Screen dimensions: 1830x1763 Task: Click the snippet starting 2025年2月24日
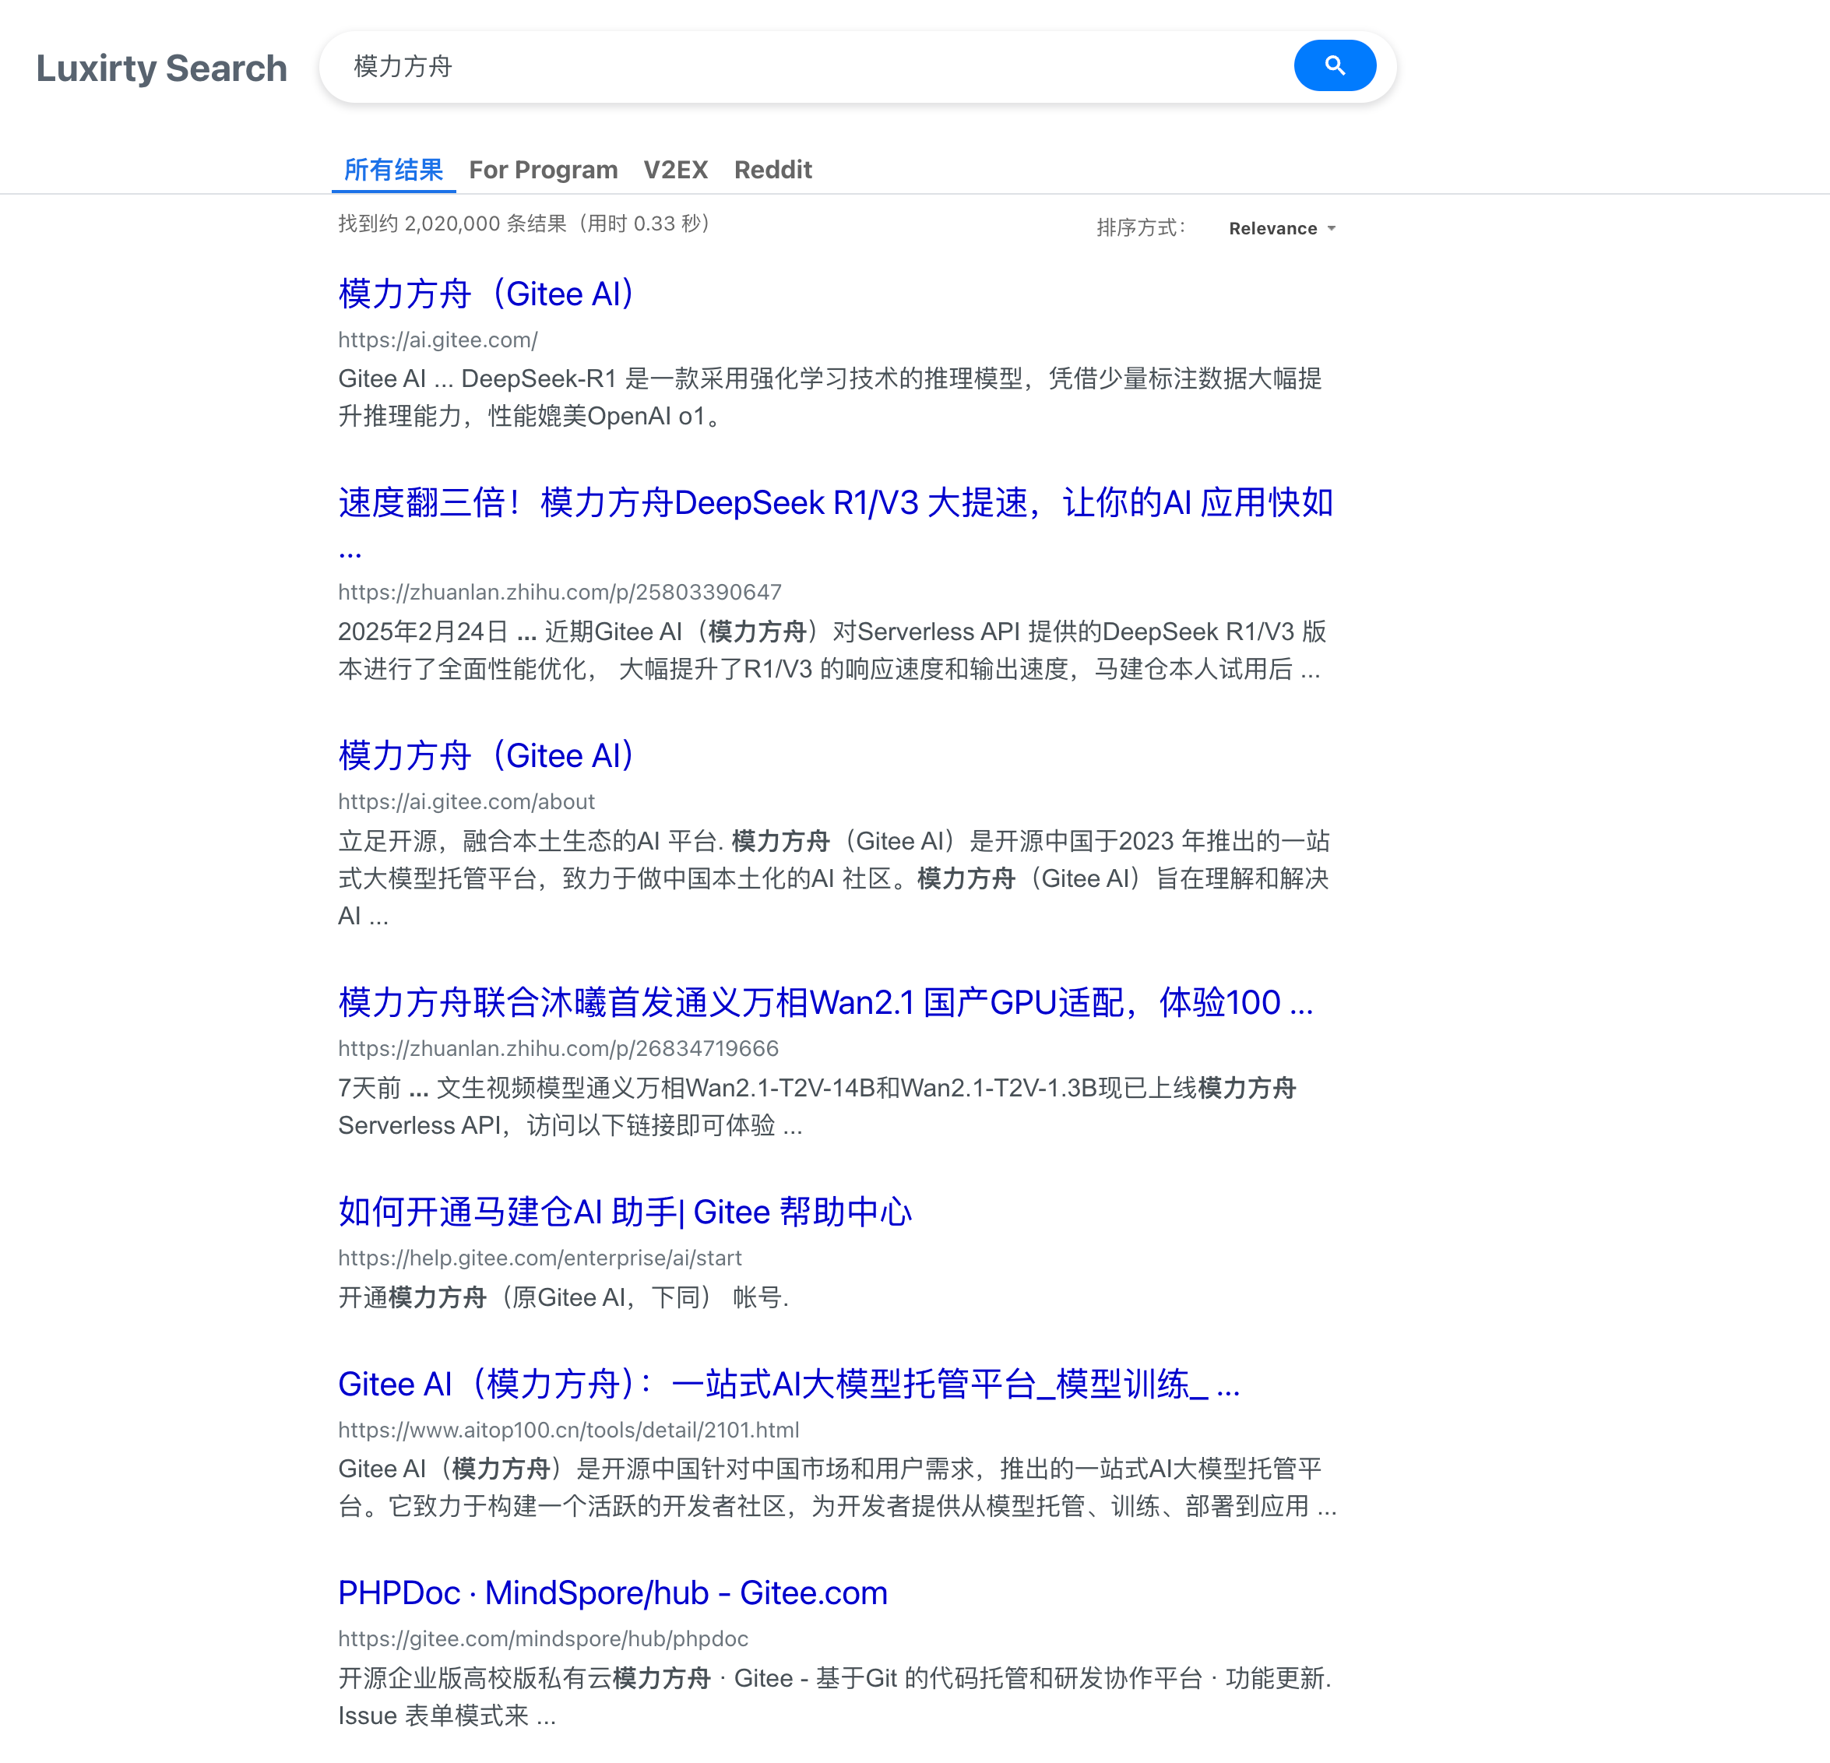832,650
